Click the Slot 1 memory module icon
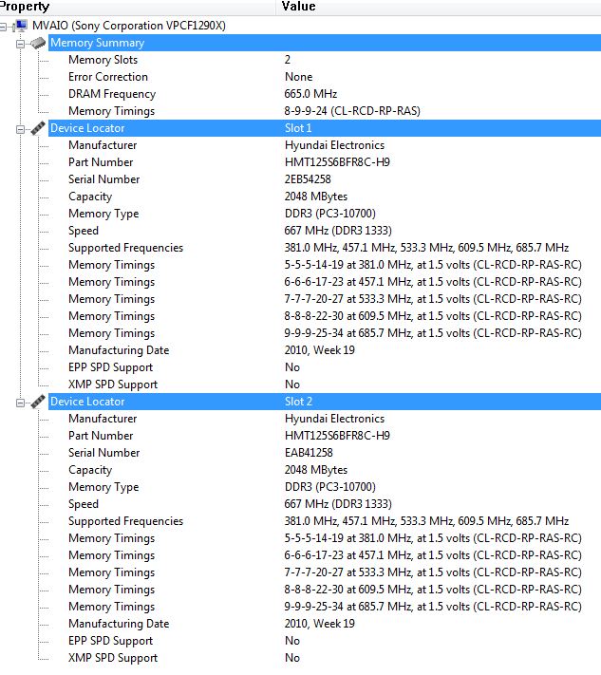This screenshot has width=601, height=675. tap(38, 128)
